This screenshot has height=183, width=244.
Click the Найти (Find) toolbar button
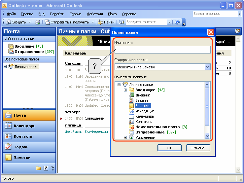click(106, 22)
